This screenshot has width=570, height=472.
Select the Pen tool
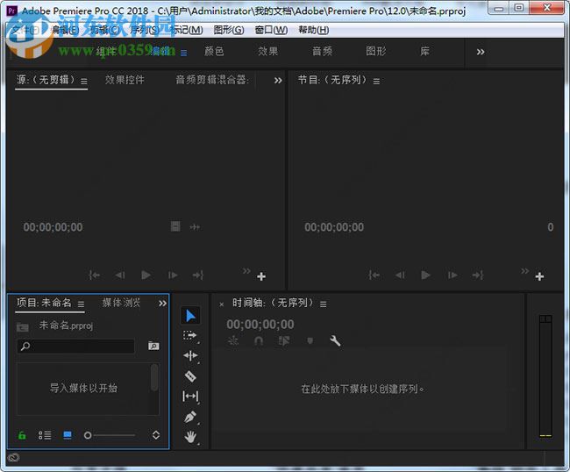pos(190,417)
